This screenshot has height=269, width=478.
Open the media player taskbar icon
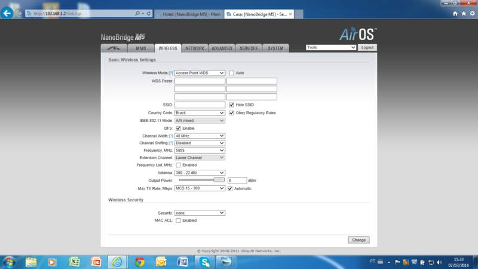(52, 262)
